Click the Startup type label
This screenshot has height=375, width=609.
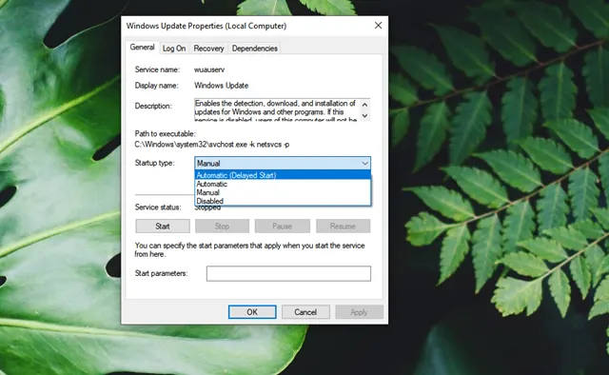click(154, 163)
